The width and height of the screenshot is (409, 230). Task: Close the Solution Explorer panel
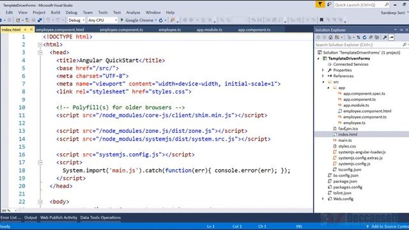click(x=406, y=30)
